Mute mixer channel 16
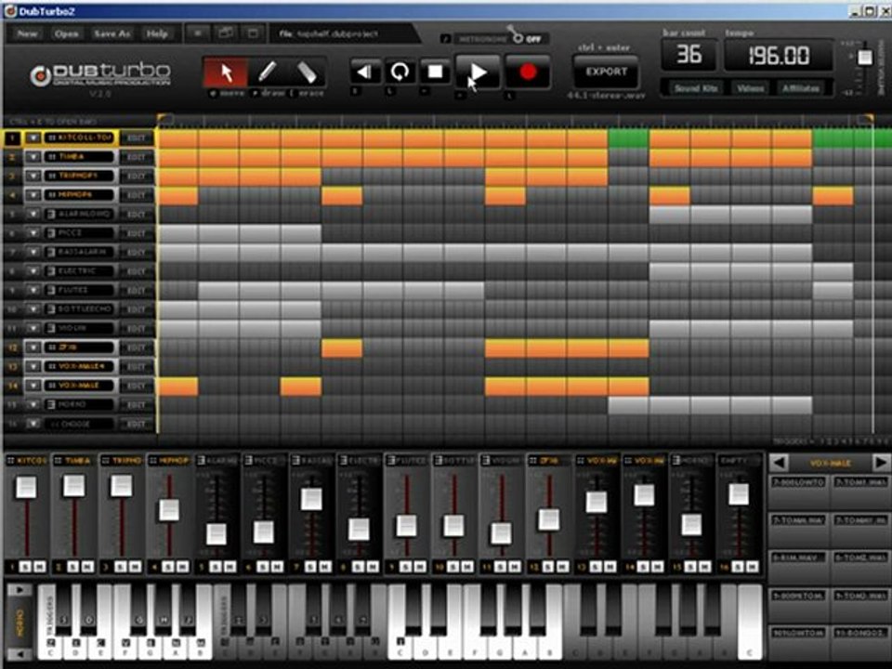Image resolution: width=892 pixels, height=669 pixels. tap(753, 566)
